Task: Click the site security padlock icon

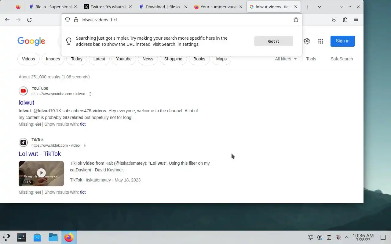Action: (76, 20)
